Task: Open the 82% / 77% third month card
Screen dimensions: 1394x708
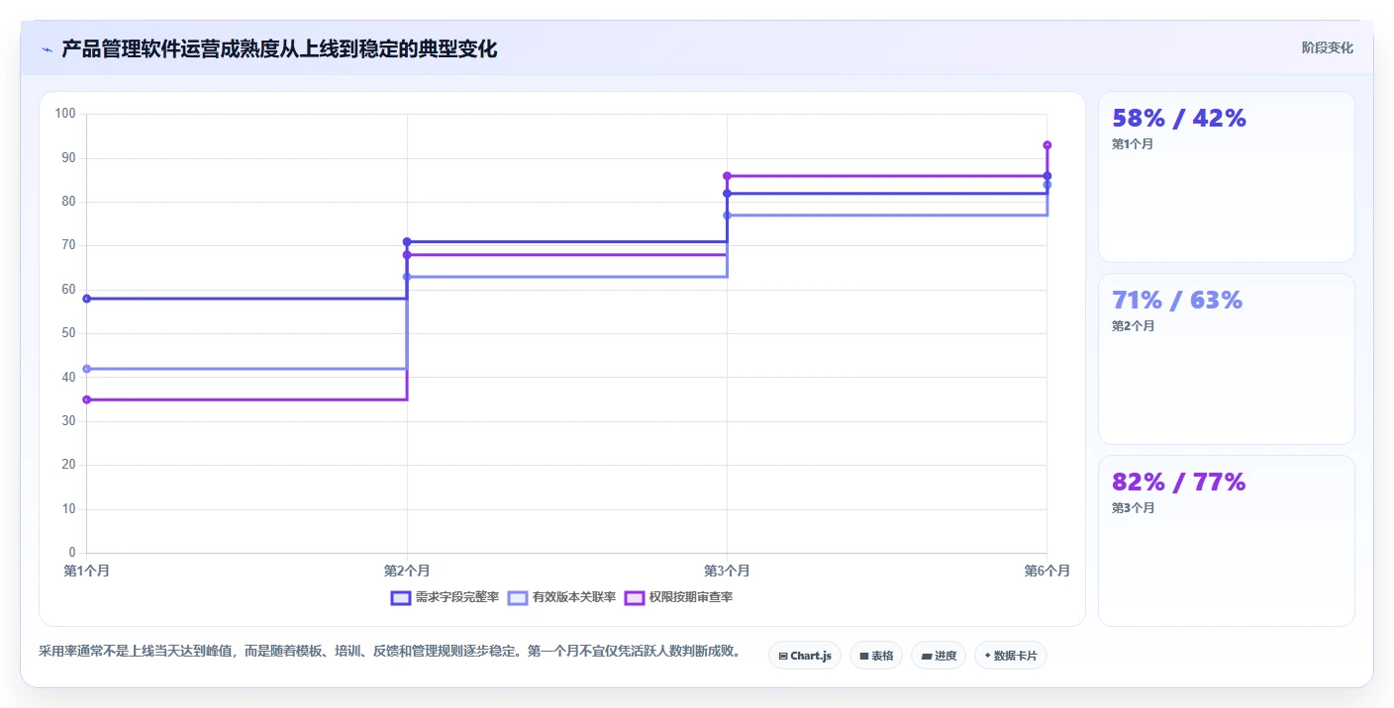Action: pyautogui.click(x=1227, y=541)
